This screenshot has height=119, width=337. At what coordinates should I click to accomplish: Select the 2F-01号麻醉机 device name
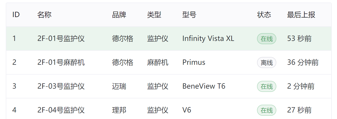pyautogui.click(x=61, y=62)
